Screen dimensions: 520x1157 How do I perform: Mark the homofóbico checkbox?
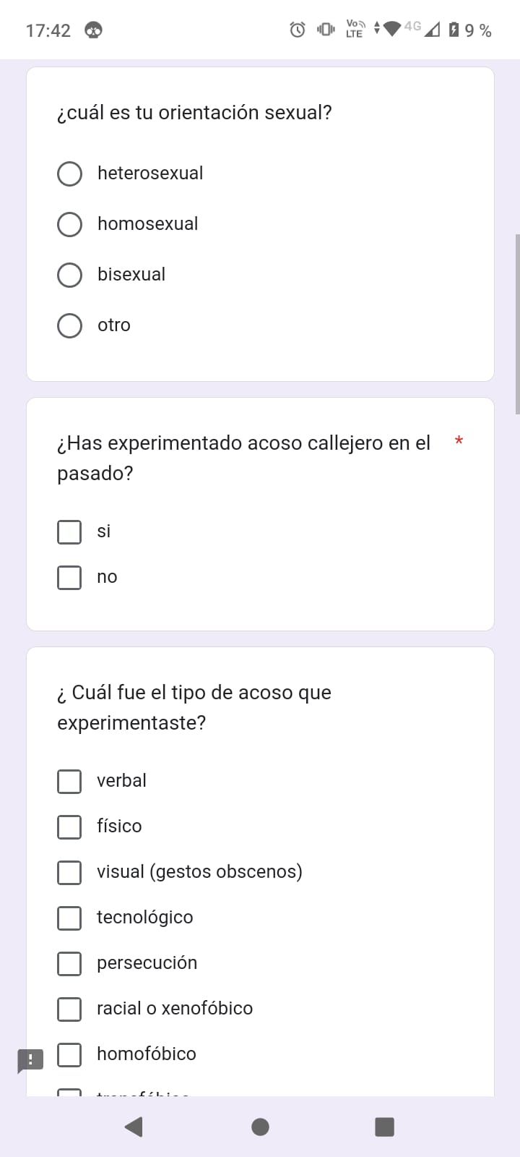[69, 1054]
